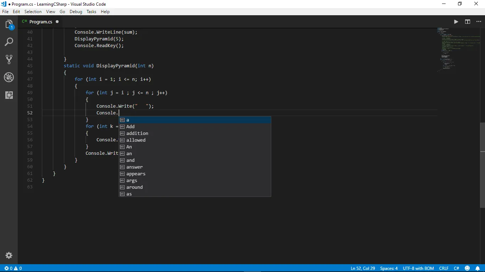Choose suggestion 'allowed' from autocomplete list

click(195, 140)
